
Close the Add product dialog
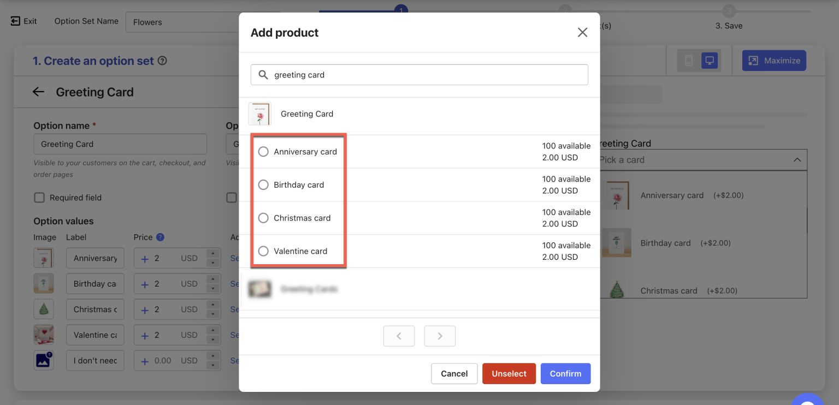click(x=582, y=33)
